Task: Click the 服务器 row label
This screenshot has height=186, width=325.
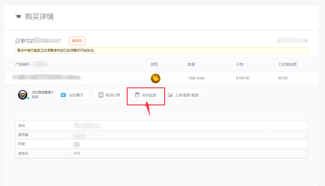Action: 23,135
